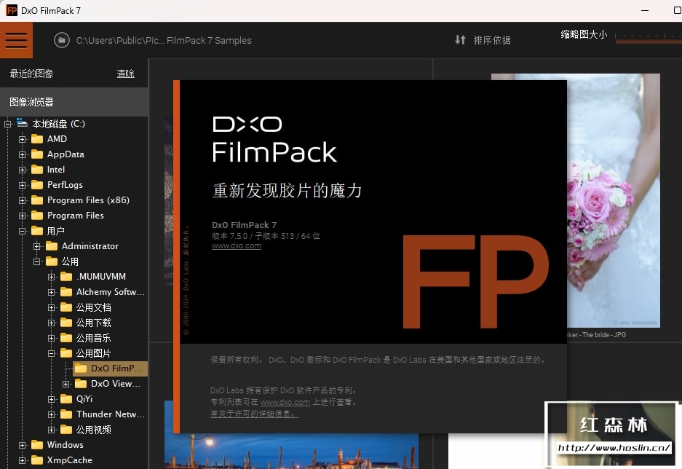Collapse the 本地磁盘 (C:) tree node
This screenshot has width=682, height=469.
click(x=7, y=124)
